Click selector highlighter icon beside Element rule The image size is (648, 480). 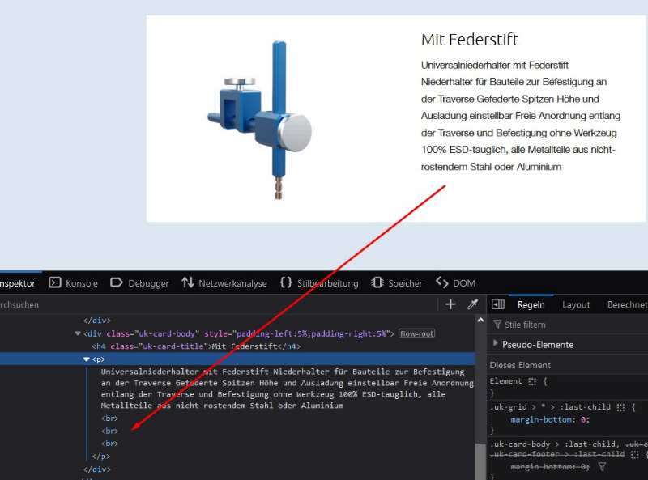point(532,381)
